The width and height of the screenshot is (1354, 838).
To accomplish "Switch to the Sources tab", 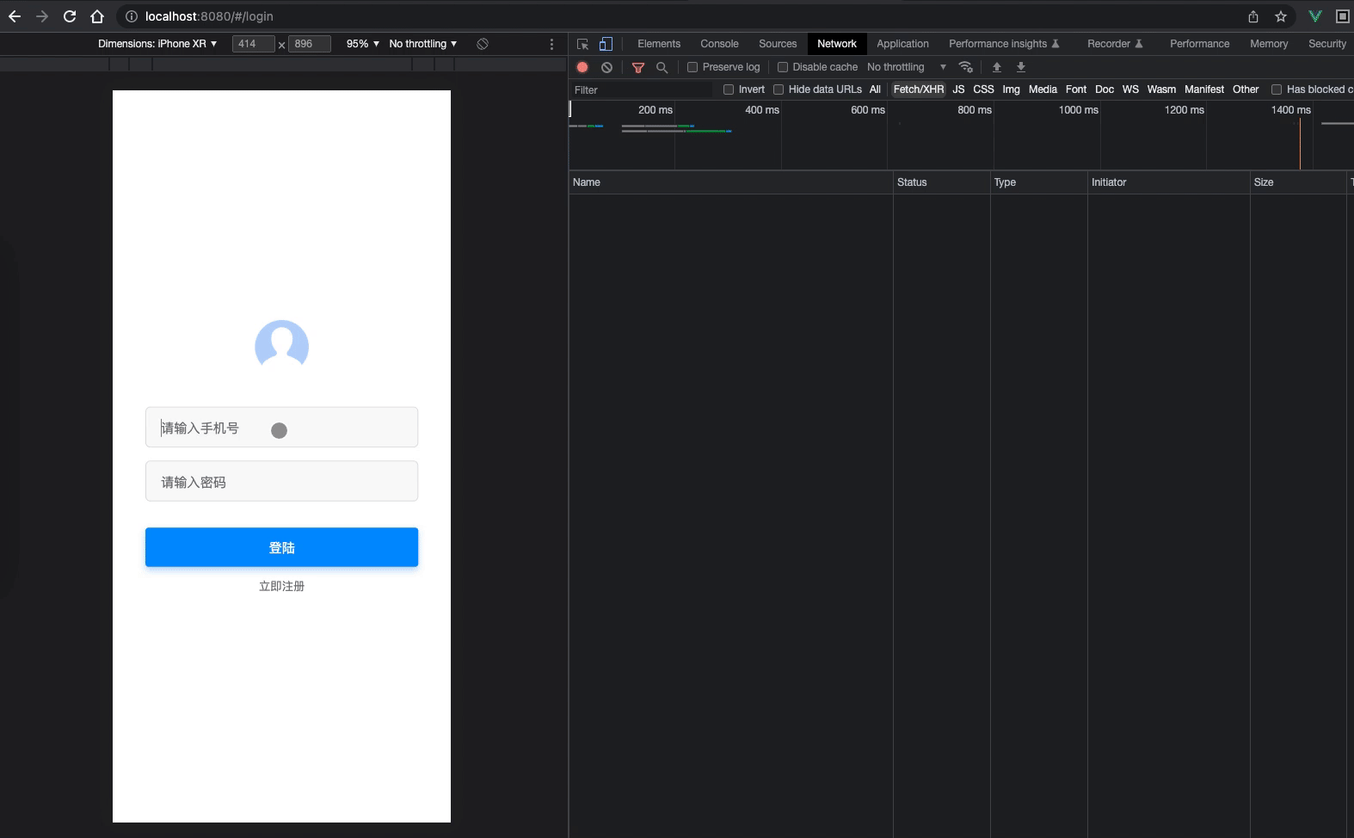I will coord(778,44).
